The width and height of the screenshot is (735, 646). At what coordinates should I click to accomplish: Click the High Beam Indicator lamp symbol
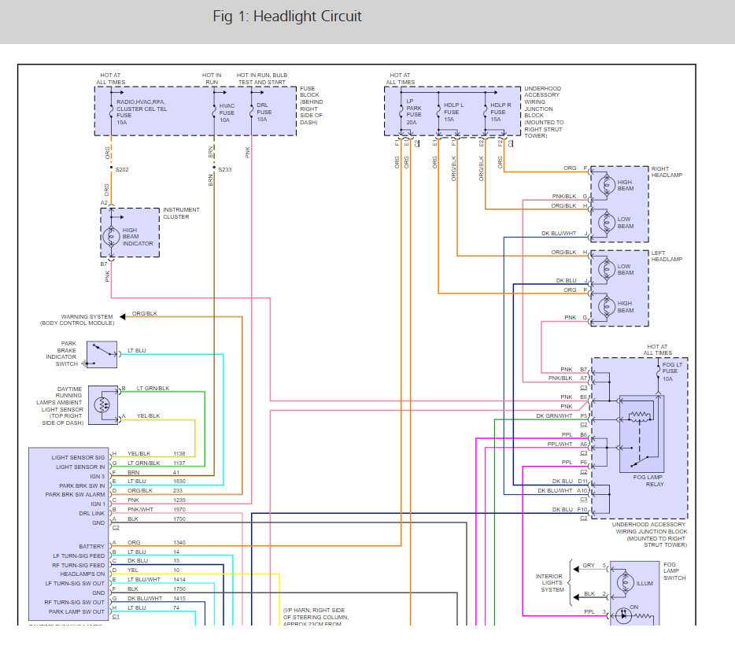pyautogui.click(x=112, y=237)
